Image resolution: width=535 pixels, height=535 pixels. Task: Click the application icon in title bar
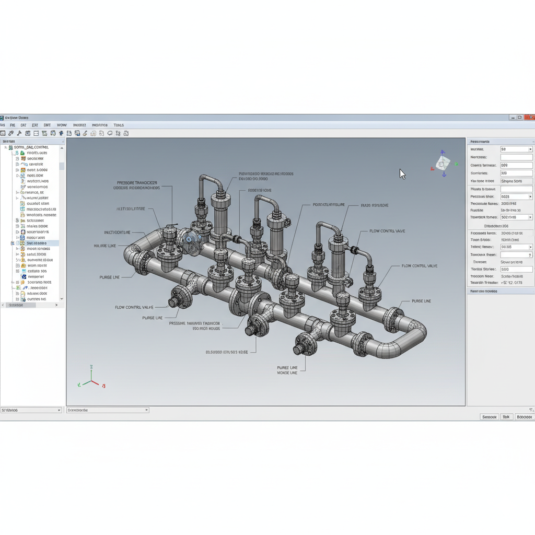tap(2, 118)
